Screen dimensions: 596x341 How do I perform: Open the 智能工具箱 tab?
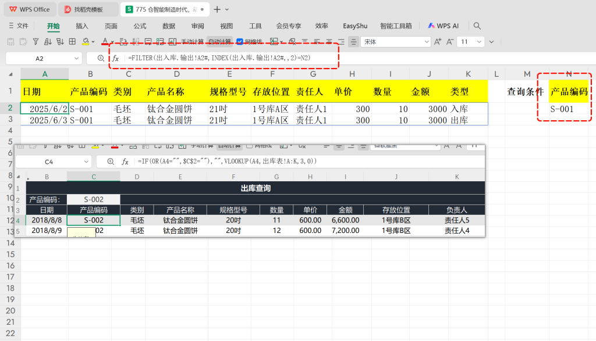pyautogui.click(x=396, y=26)
